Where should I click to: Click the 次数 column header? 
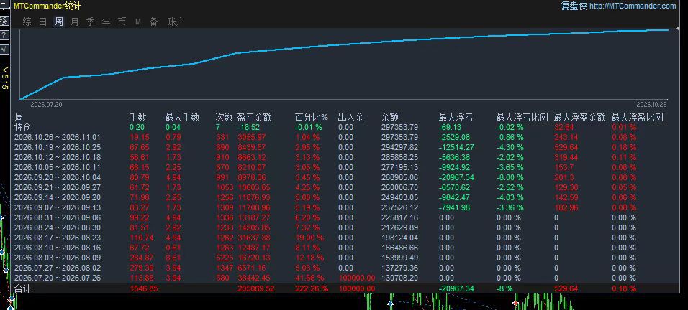(224, 117)
